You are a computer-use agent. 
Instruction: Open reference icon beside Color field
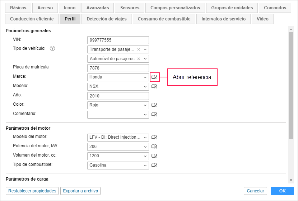154,105
